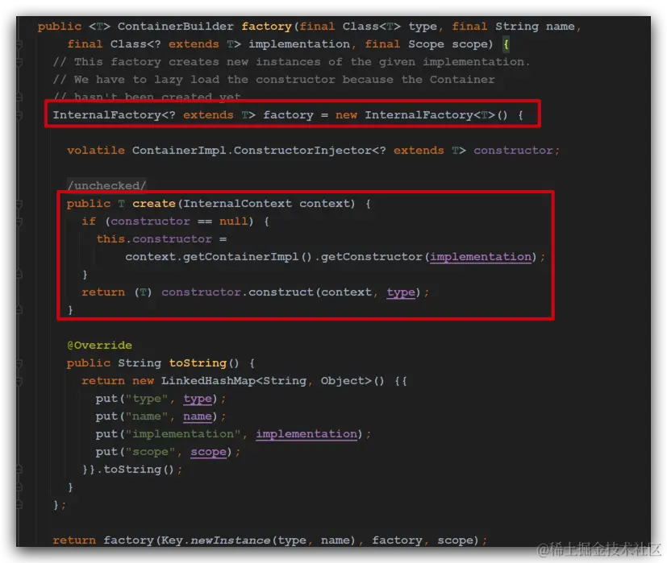Click fold end marker beside '}}.toString();' line
667x563 pixels.
[x=19, y=470]
